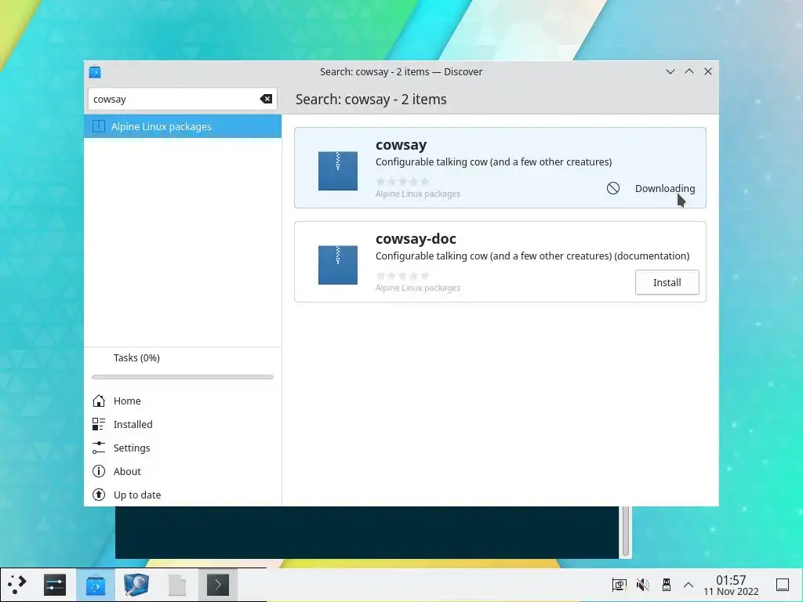Open the cowsay-doc package title
Image resolution: width=803 pixels, height=602 pixels.
click(x=416, y=239)
